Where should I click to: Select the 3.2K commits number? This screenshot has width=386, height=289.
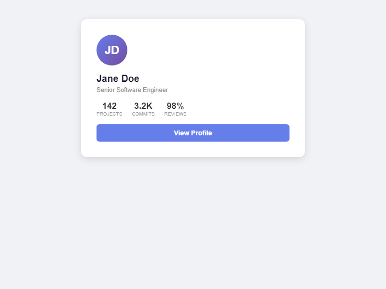coord(143,106)
